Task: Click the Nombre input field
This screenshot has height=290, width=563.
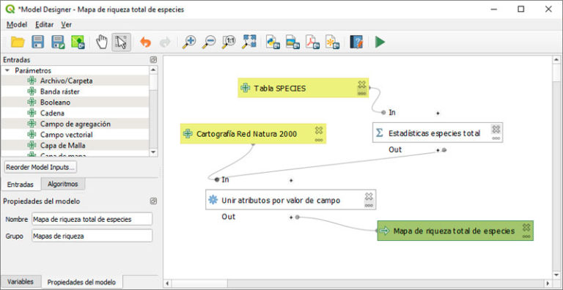Action: (92, 219)
